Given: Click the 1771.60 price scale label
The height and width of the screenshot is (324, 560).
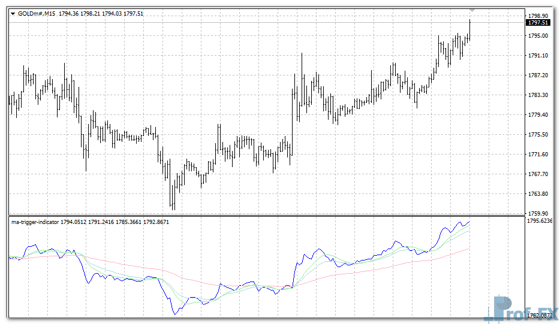Looking at the screenshot, I should tap(538, 155).
